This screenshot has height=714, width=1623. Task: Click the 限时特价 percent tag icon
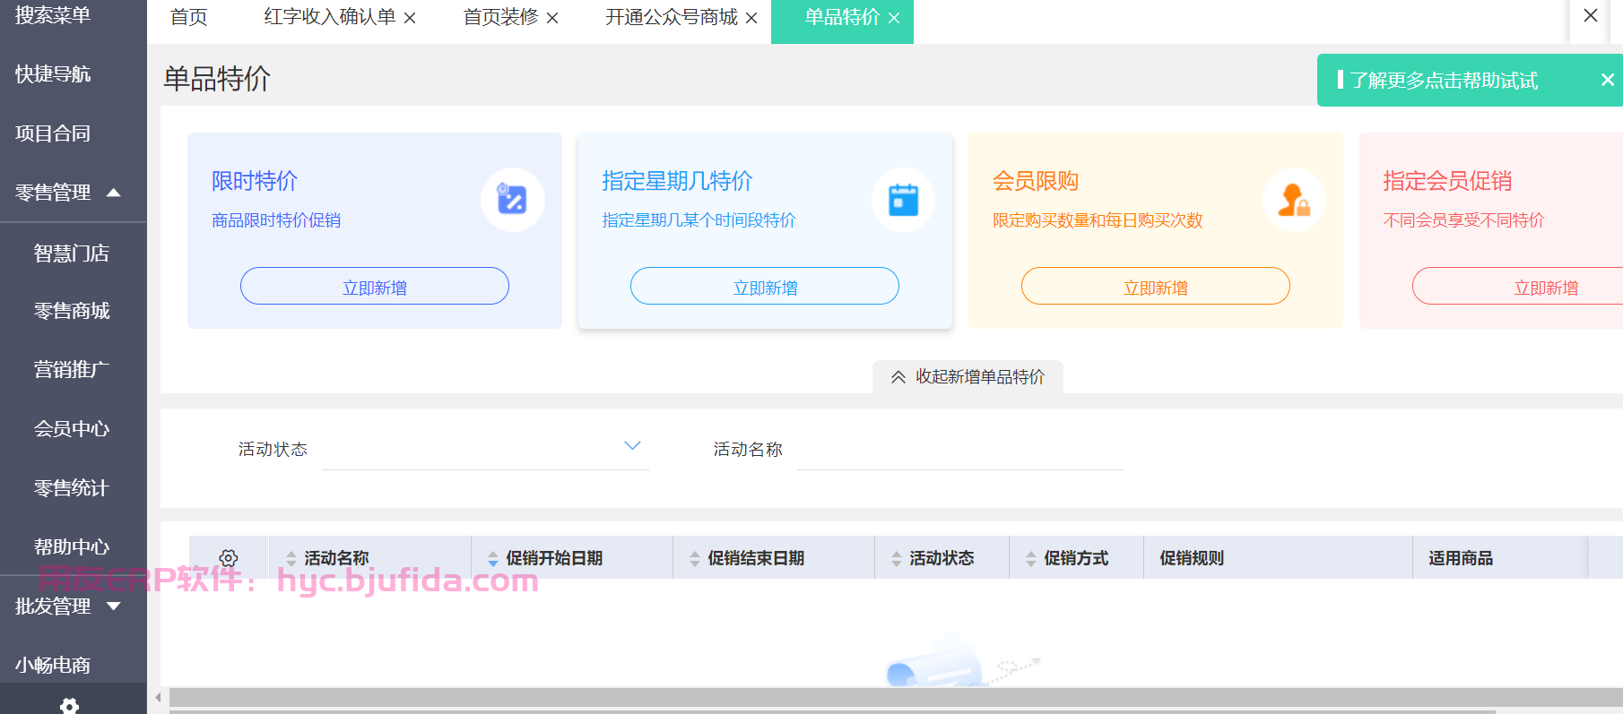click(512, 200)
